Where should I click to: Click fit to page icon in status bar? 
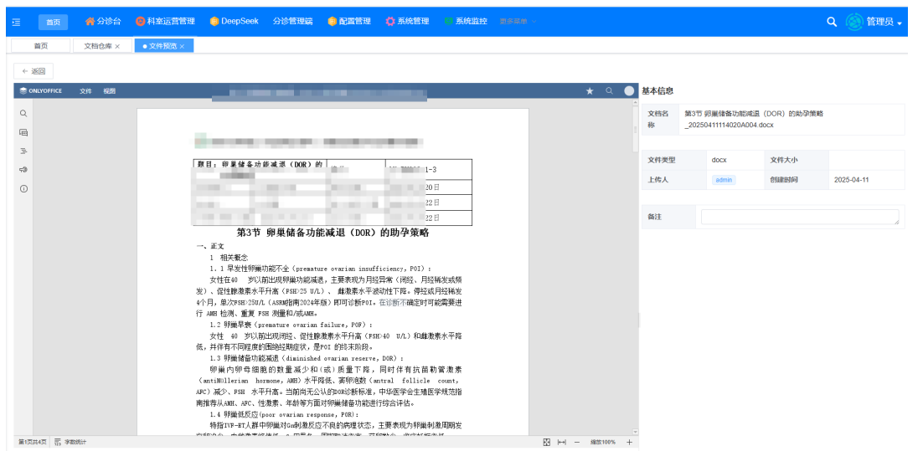[546, 442]
